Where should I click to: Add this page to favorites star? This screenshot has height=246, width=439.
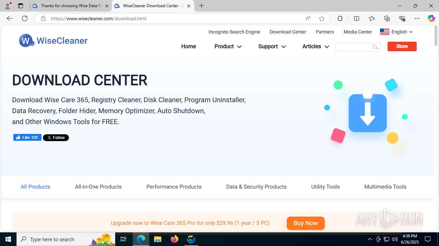tap(321, 18)
